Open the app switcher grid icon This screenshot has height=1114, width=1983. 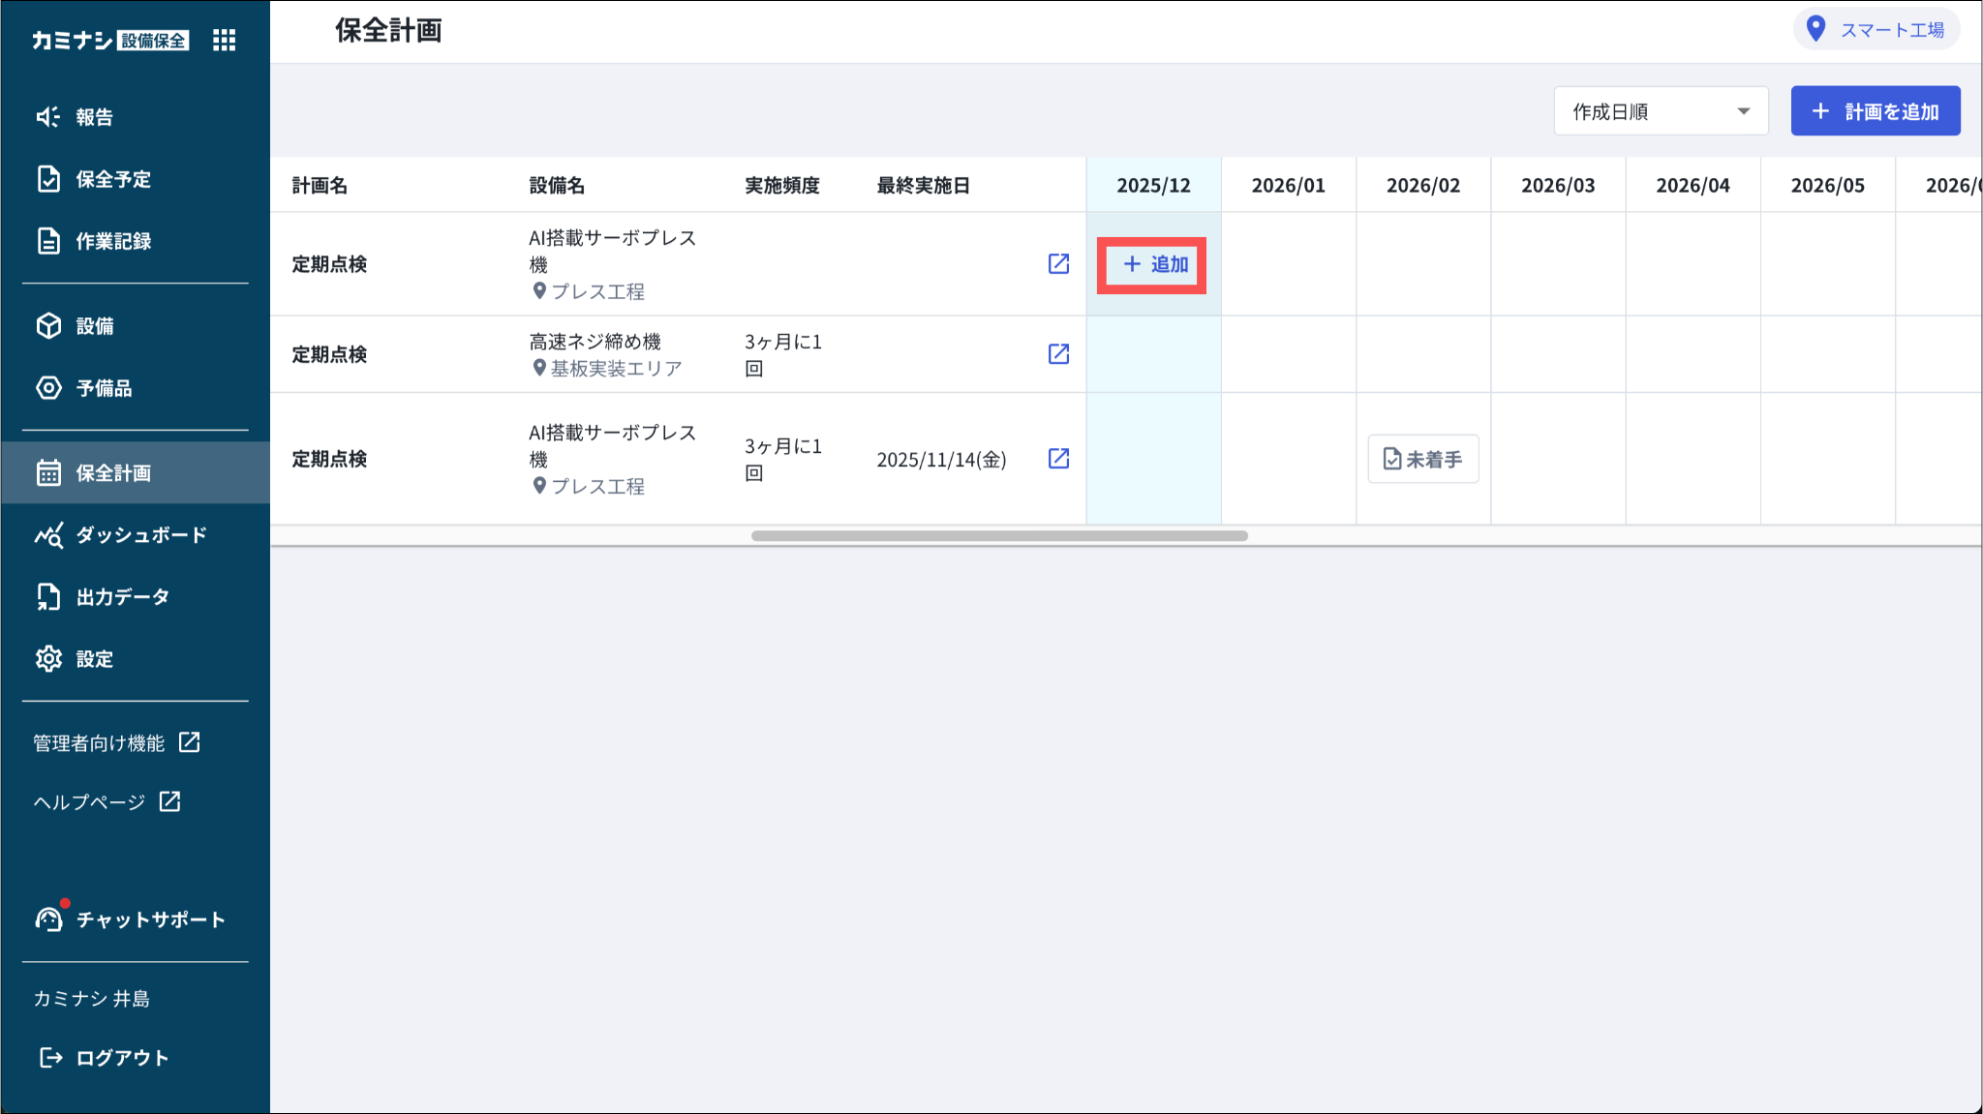pyautogui.click(x=224, y=40)
